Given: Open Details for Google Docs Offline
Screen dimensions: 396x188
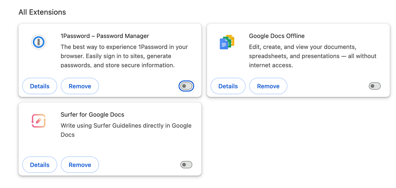Looking at the screenshot, I should point(228,86).
